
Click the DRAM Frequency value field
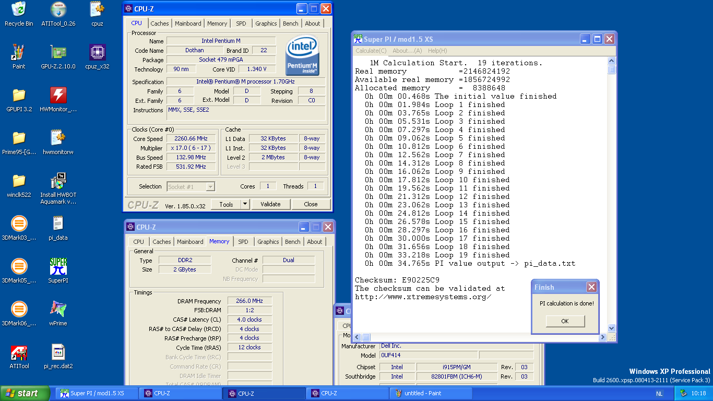(249, 301)
